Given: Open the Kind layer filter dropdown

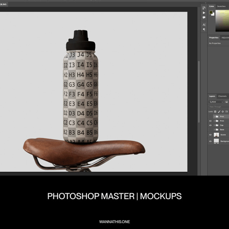Looking at the screenshot, I should [x=216, y=102].
